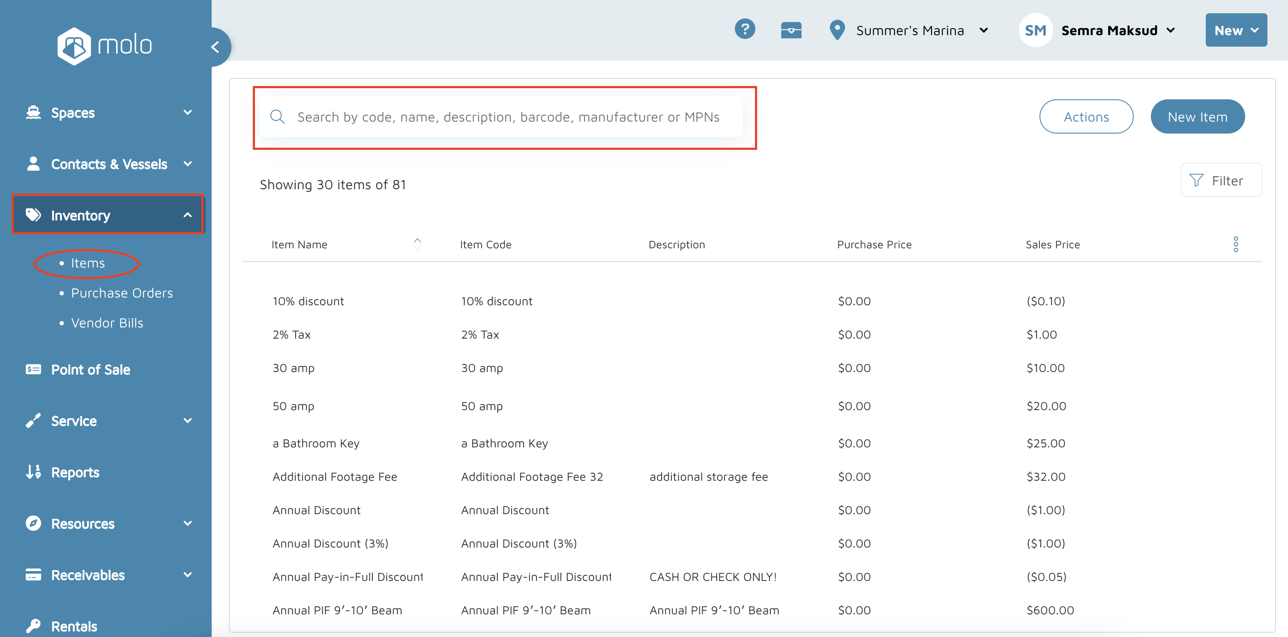Viewport: 1288px width, 637px height.
Task: Go to Point of Sale
Action: [90, 370]
